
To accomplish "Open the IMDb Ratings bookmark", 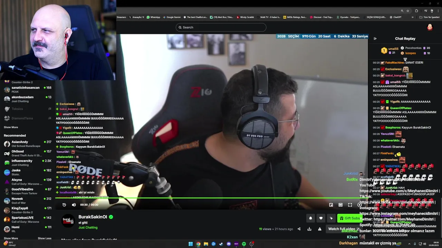I will click(x=295, y=17).
